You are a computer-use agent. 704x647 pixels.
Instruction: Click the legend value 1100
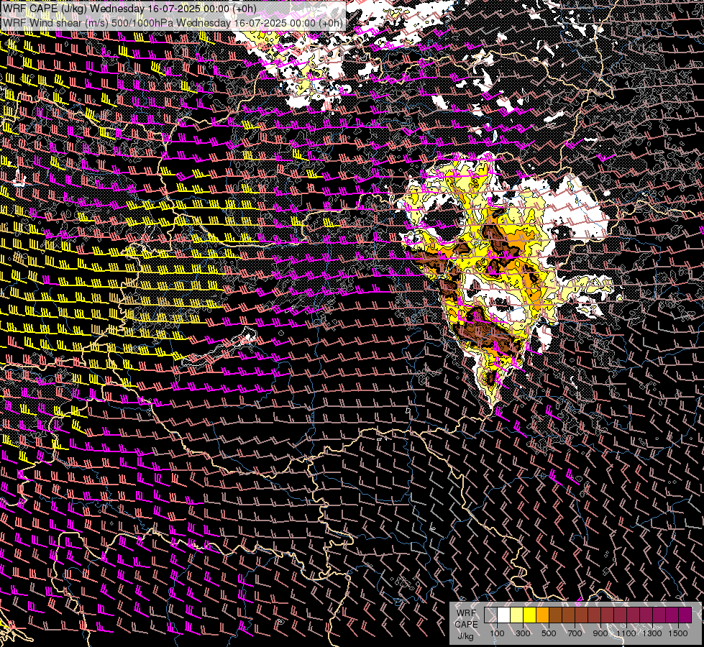[x=626, y=633]
